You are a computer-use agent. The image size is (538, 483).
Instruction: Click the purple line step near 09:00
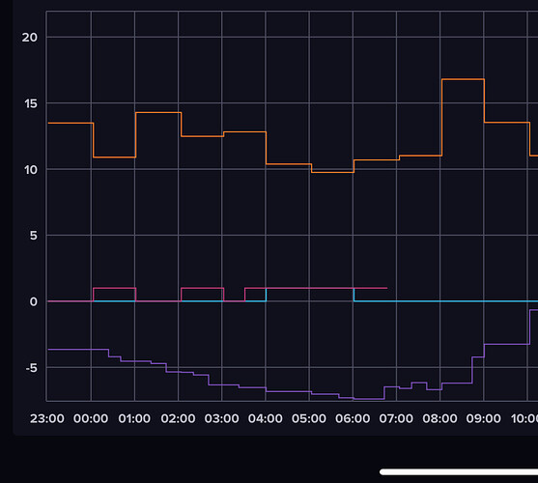click(484, 351)
